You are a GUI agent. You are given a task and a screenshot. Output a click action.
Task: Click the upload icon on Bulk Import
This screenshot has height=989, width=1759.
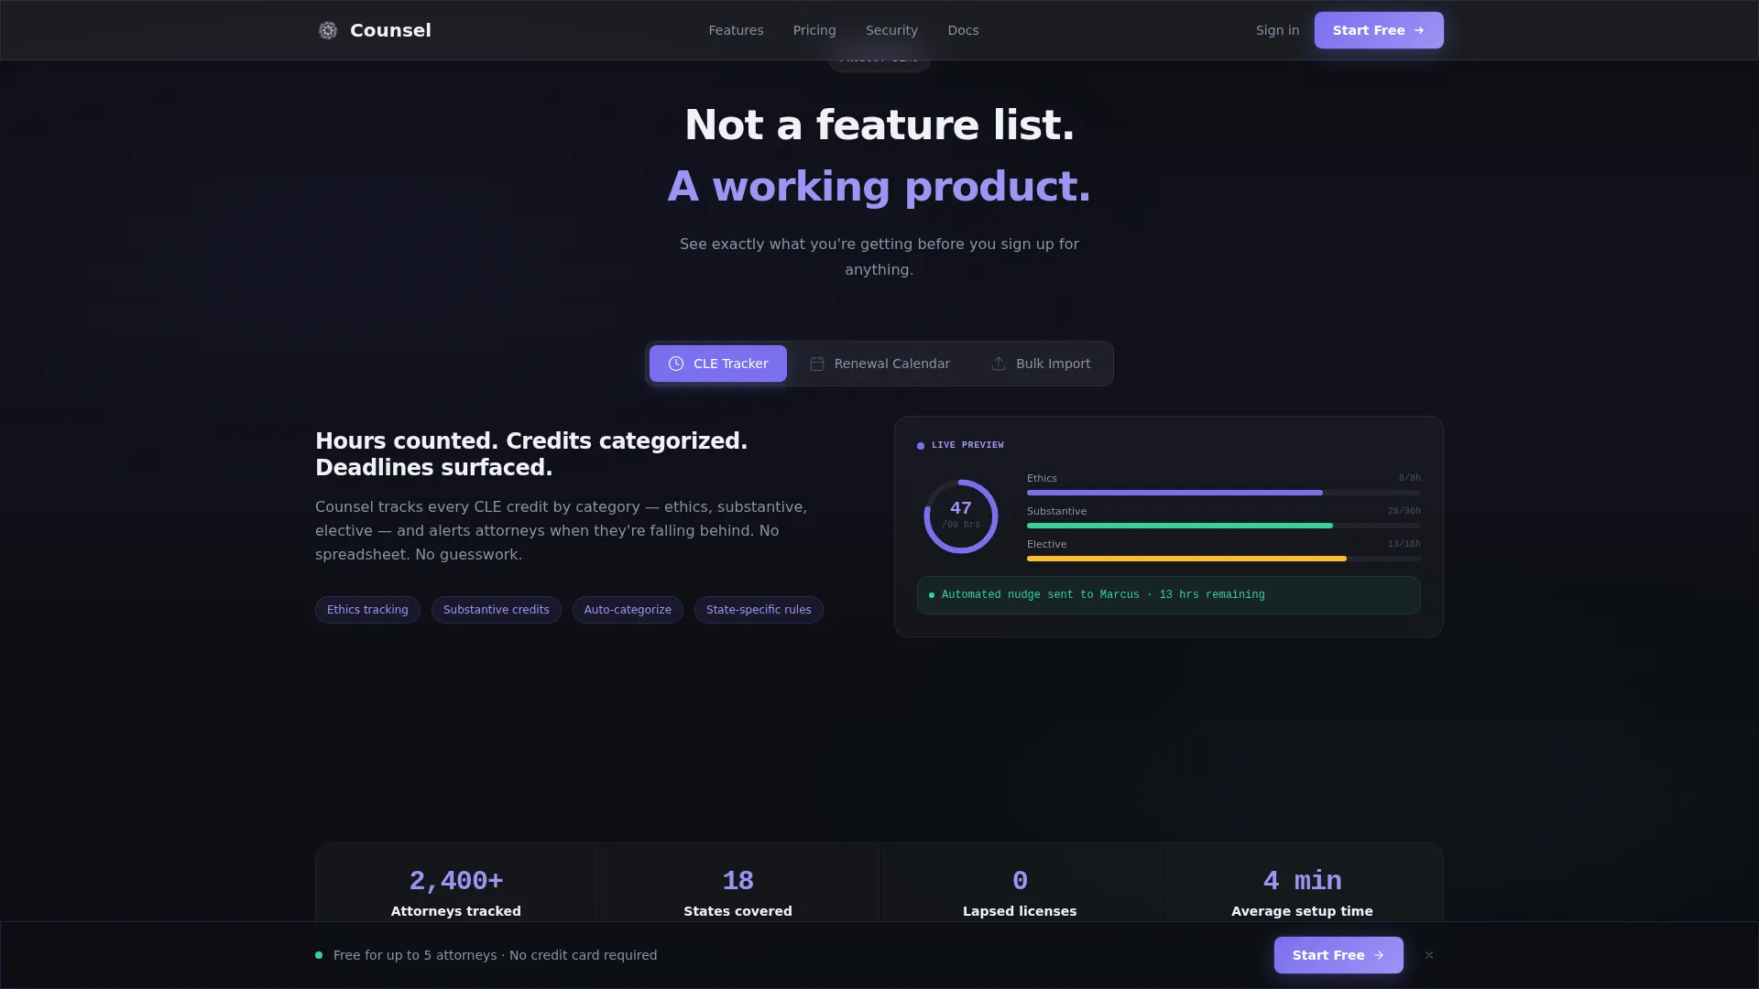(x=999, y=364)
